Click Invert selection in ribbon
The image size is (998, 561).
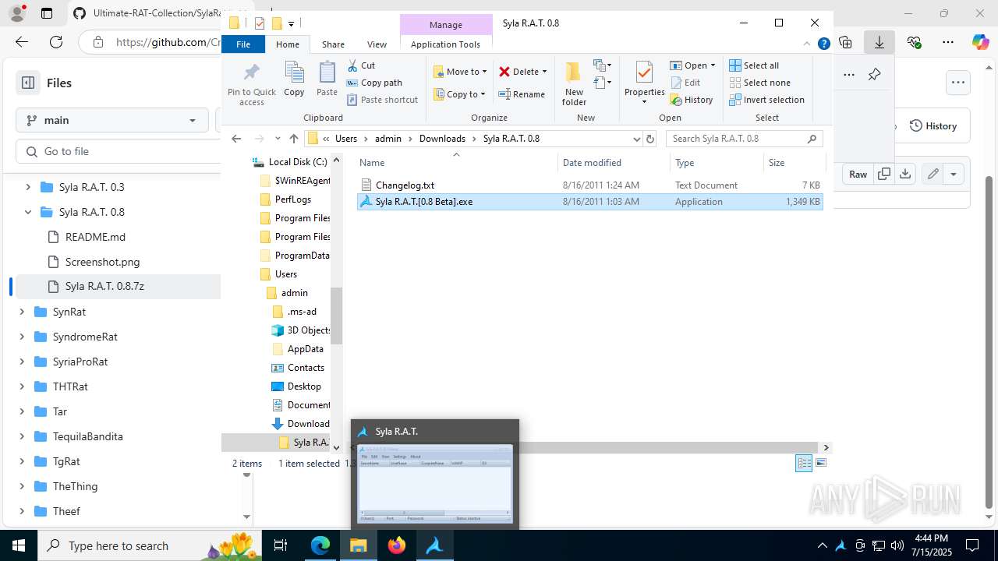tap(766, 100)
